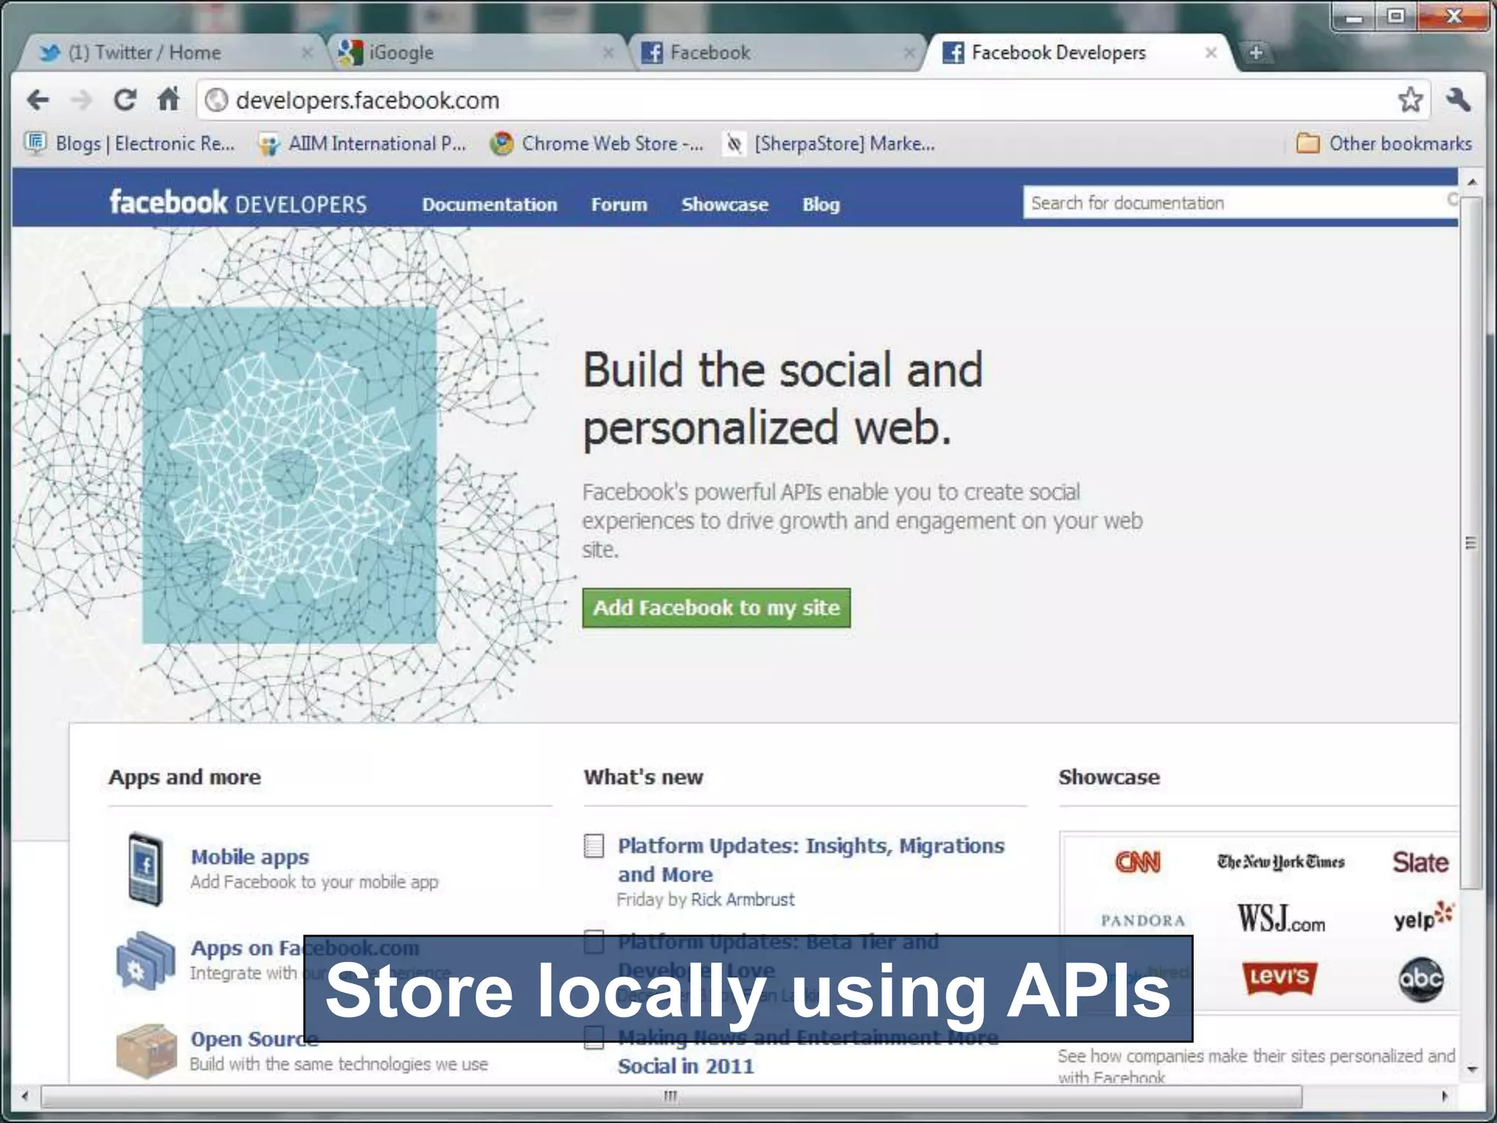Screen dimensions: 1497x1123
Task: Close the Facebook tab
Action: pyautogui.click(x=909, y=53)
